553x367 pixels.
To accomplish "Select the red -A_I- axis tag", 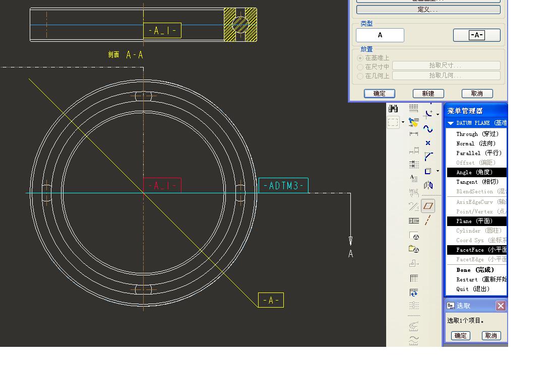I will 162,186.
